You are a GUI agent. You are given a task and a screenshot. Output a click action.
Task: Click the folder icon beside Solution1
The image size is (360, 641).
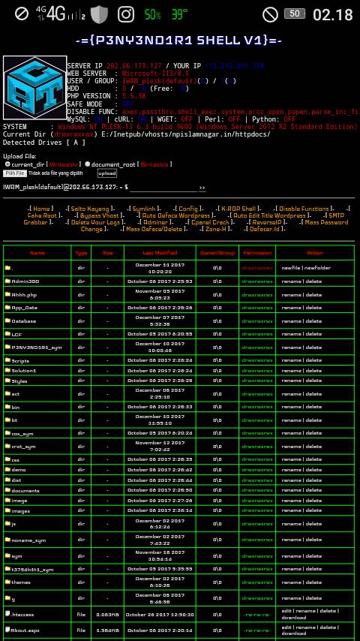[x=7, y=370]
